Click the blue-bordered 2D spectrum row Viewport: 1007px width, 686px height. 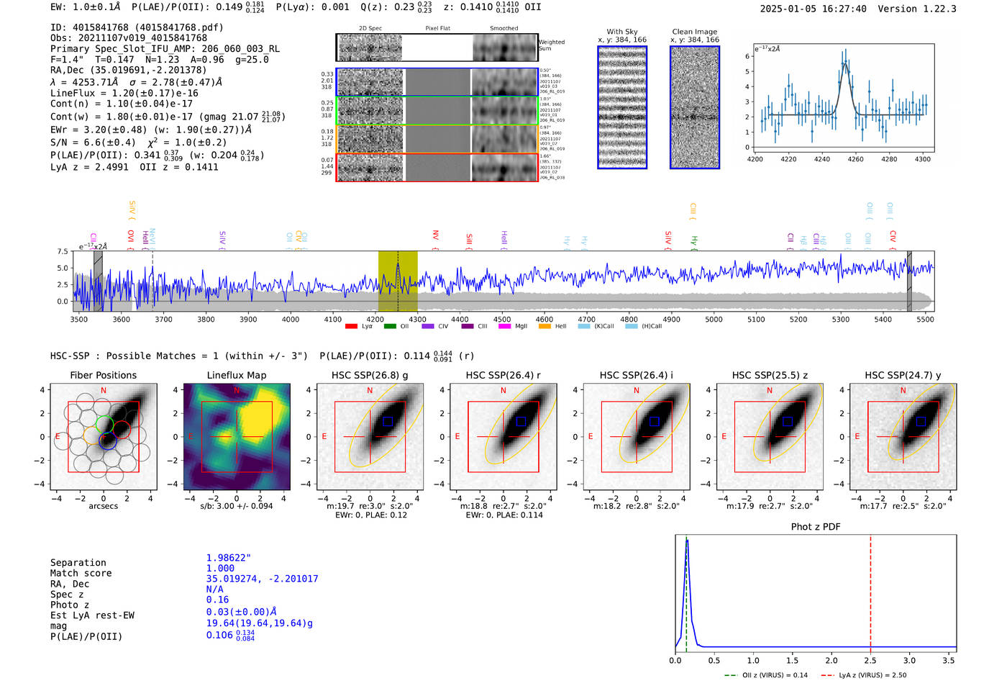coord(437,82)
